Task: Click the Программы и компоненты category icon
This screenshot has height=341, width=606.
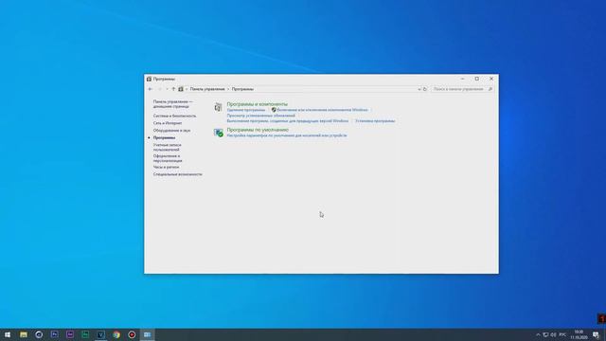Action: click(219, 107)
